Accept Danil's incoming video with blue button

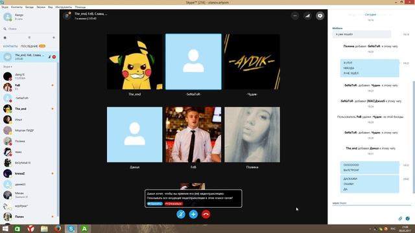(x=155, y=204)
